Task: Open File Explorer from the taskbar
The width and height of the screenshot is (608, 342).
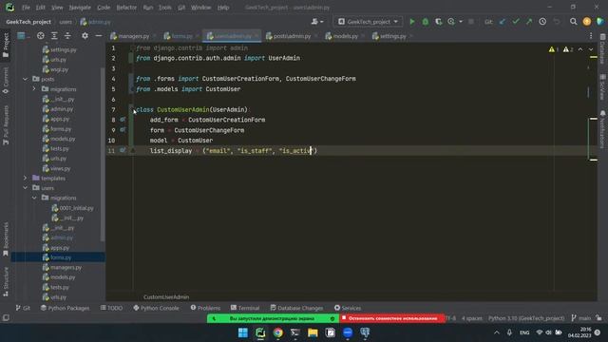Action: tap(313, 332)
